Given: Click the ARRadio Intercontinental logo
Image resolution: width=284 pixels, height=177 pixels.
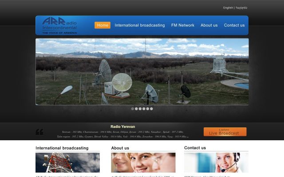Looking at the screenshot, I should pos(59,26).
